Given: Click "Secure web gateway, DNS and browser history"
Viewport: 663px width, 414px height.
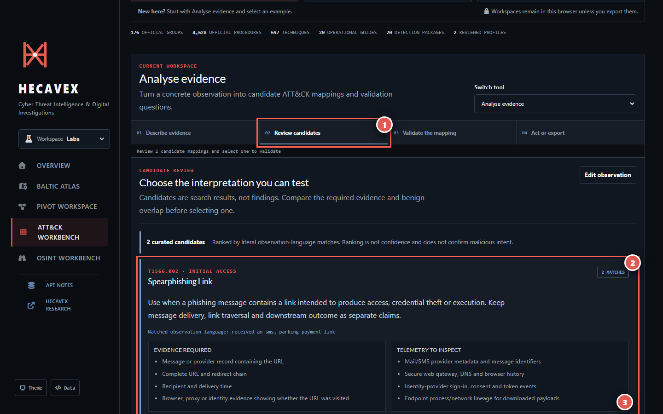Looking at the screenshot, I should 465,374.
